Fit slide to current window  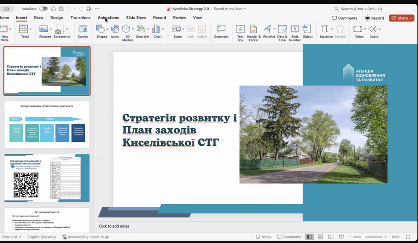[x=408, y=237]
